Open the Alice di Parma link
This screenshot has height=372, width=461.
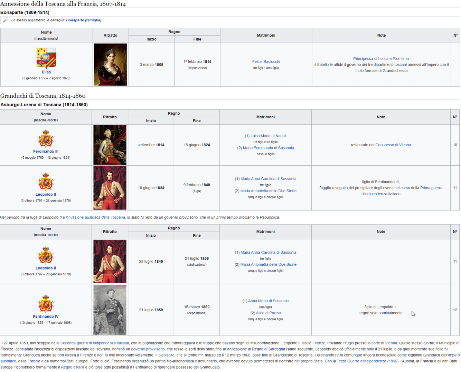point(268,313)
